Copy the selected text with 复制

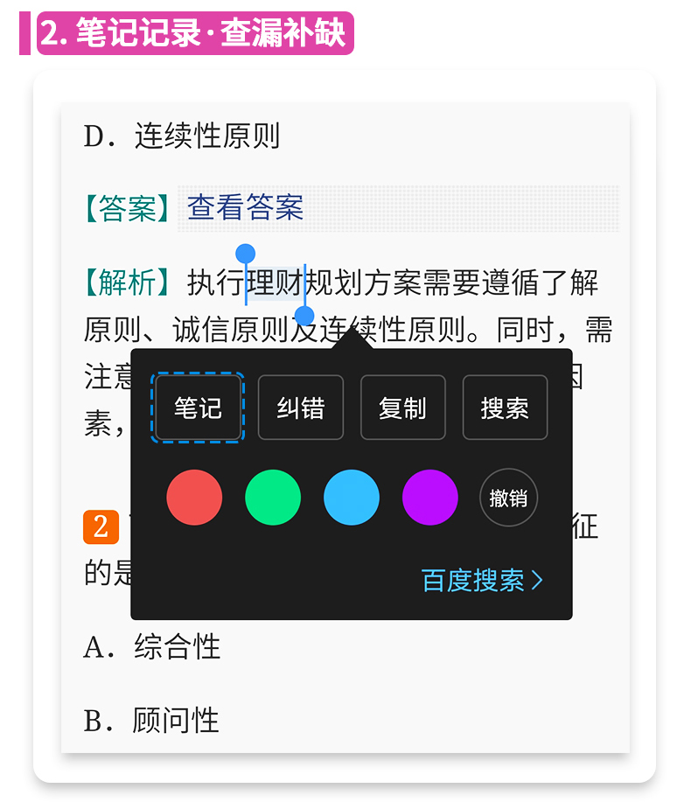pyautogui.click(x=402, y=408)
